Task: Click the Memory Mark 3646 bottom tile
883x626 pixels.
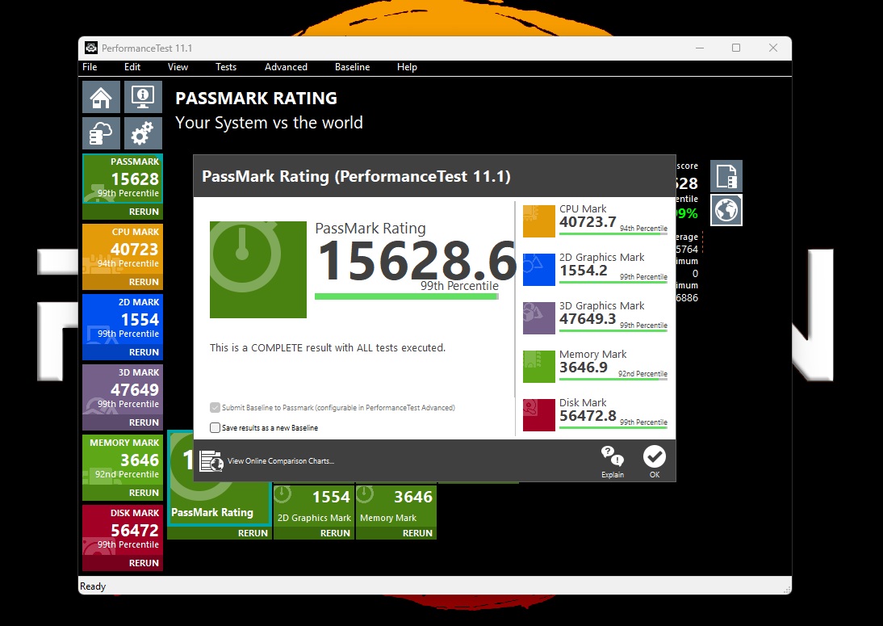Action: click(x=396, y=506)
